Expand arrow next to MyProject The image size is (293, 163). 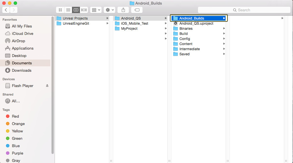166,29
